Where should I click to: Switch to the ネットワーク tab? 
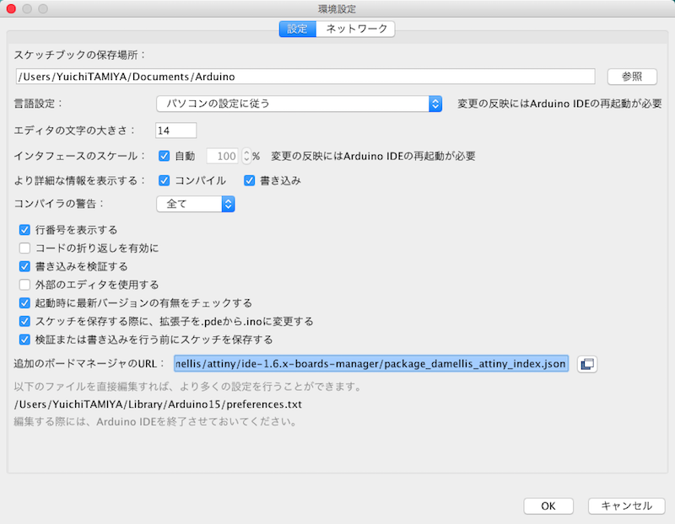pos(355,29)
